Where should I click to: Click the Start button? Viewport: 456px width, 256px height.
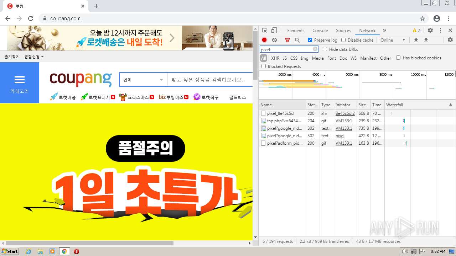10,251
